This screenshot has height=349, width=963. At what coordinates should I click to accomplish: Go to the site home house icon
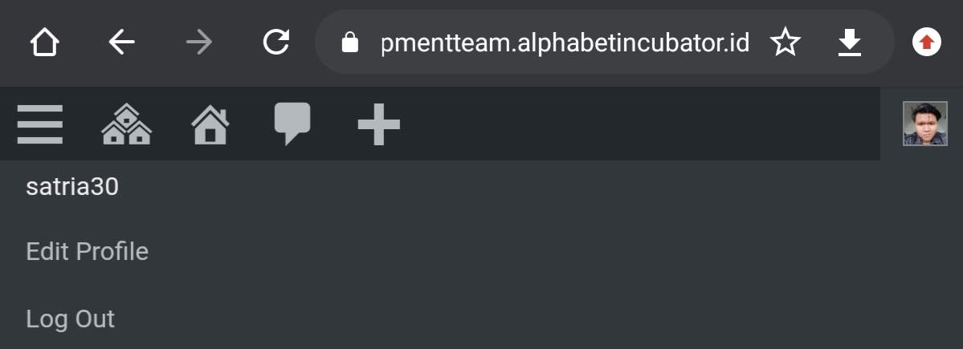(x=210, y=125)
